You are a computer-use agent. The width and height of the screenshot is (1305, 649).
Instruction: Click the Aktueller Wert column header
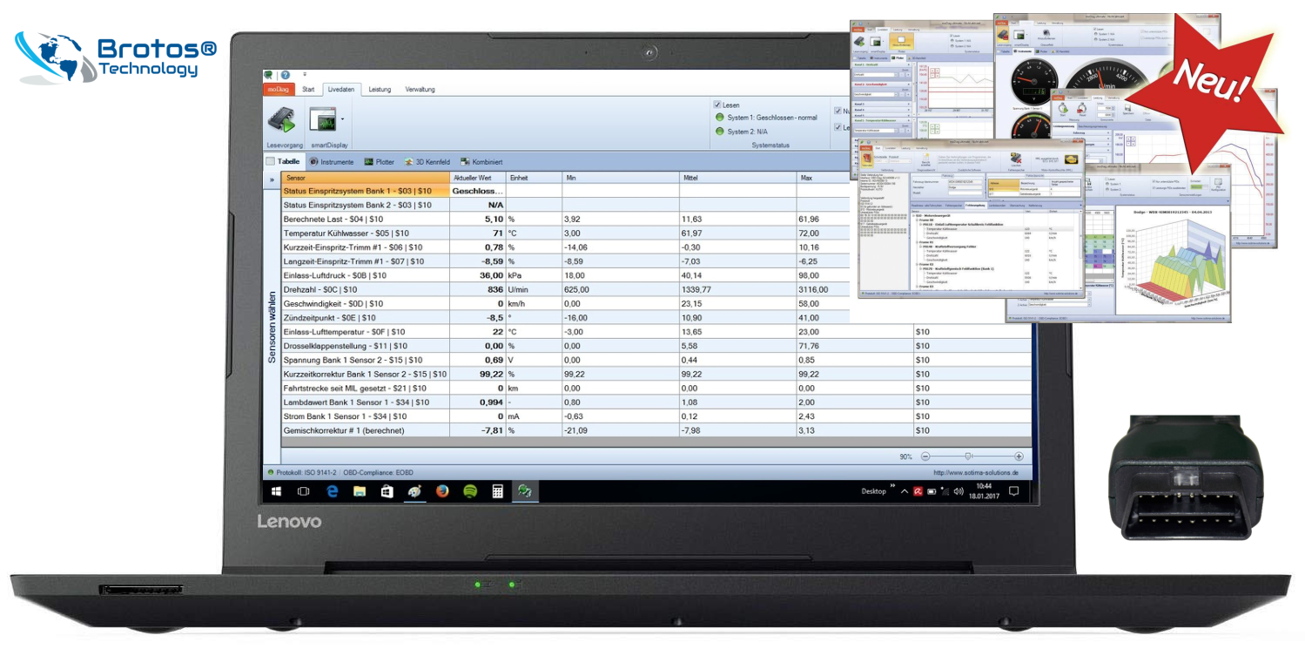coord(478,178)
